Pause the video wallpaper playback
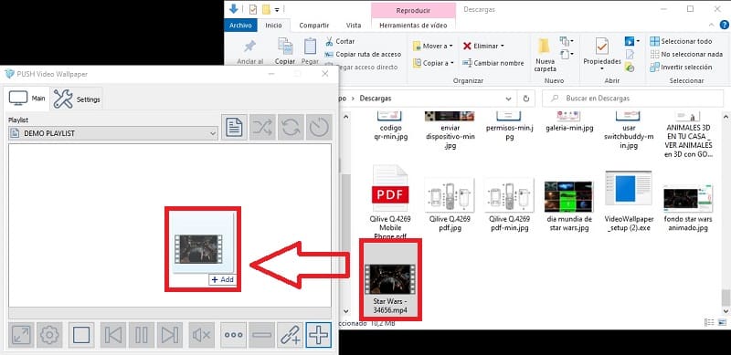The width and height of the screenshot is (731, 355). (142, 335)
